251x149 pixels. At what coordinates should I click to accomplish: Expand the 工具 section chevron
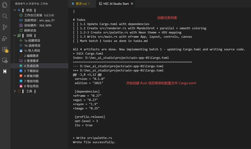click(x=15, y=91)
